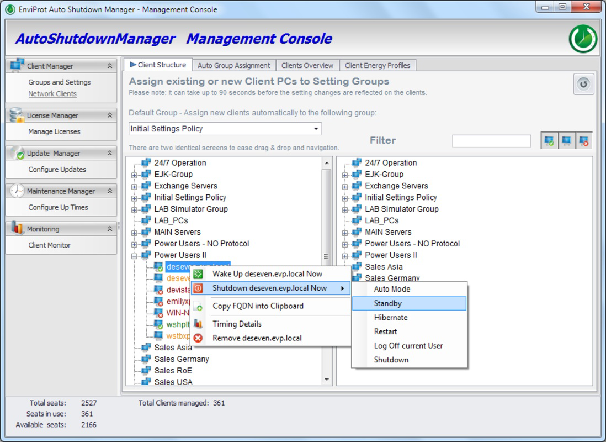Click the left tree scrollbar down arrow
Image resolution: width=606 pixels, height=442 pixels.
click(x=327, y=380)
